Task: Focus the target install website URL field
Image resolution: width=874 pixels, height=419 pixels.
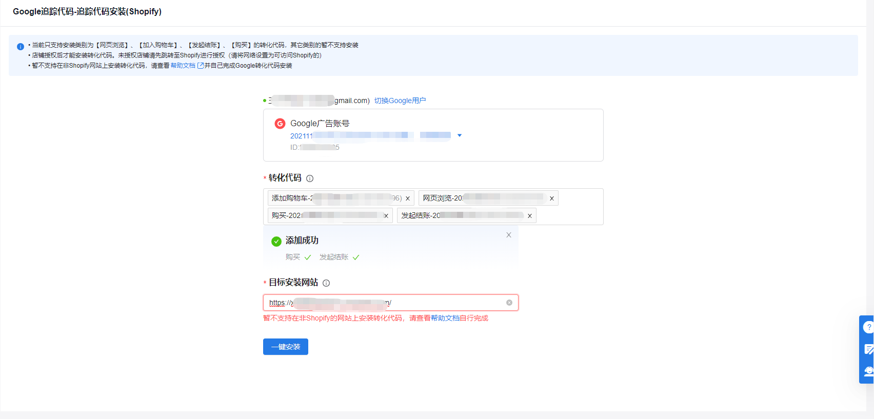Action: click(x=391, y=303)
